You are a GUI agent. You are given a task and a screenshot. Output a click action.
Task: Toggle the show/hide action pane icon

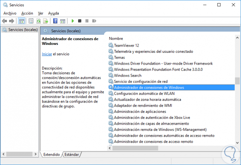63,21
